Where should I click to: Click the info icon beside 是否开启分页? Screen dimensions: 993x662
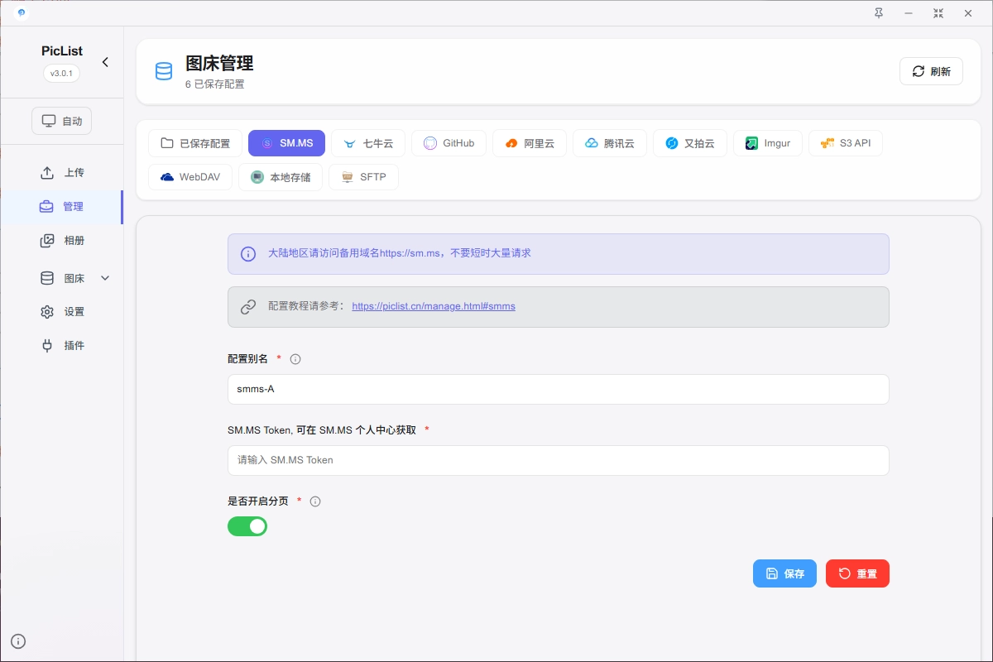[x=315, y=501]
